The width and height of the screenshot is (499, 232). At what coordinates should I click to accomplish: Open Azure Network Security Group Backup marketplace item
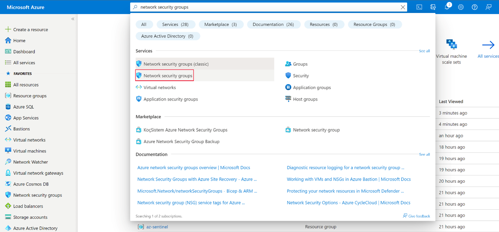(178, 141)
